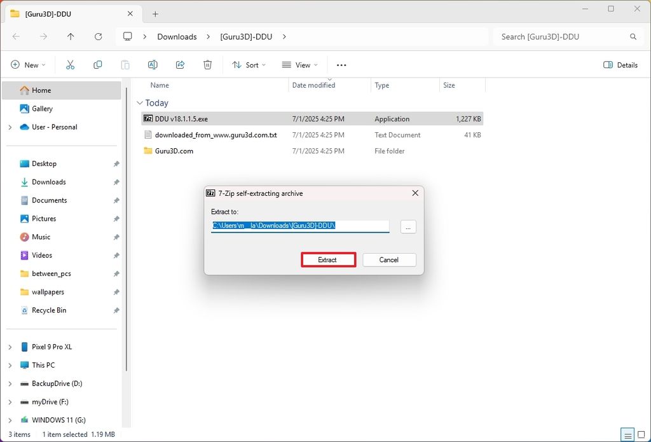Screen dimensions: 651x442
Task: Cancel the 7-Zip self-extracting dialog
Action: point(389,259)
